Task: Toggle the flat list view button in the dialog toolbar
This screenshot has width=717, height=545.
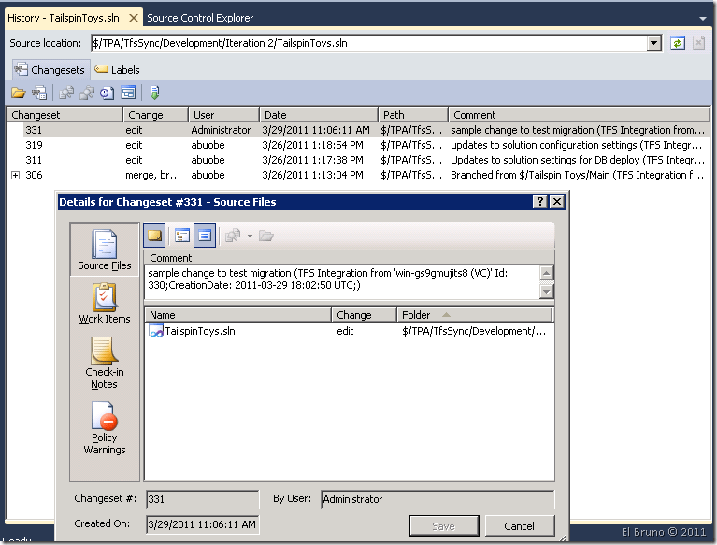Action: tap(205, 236)
